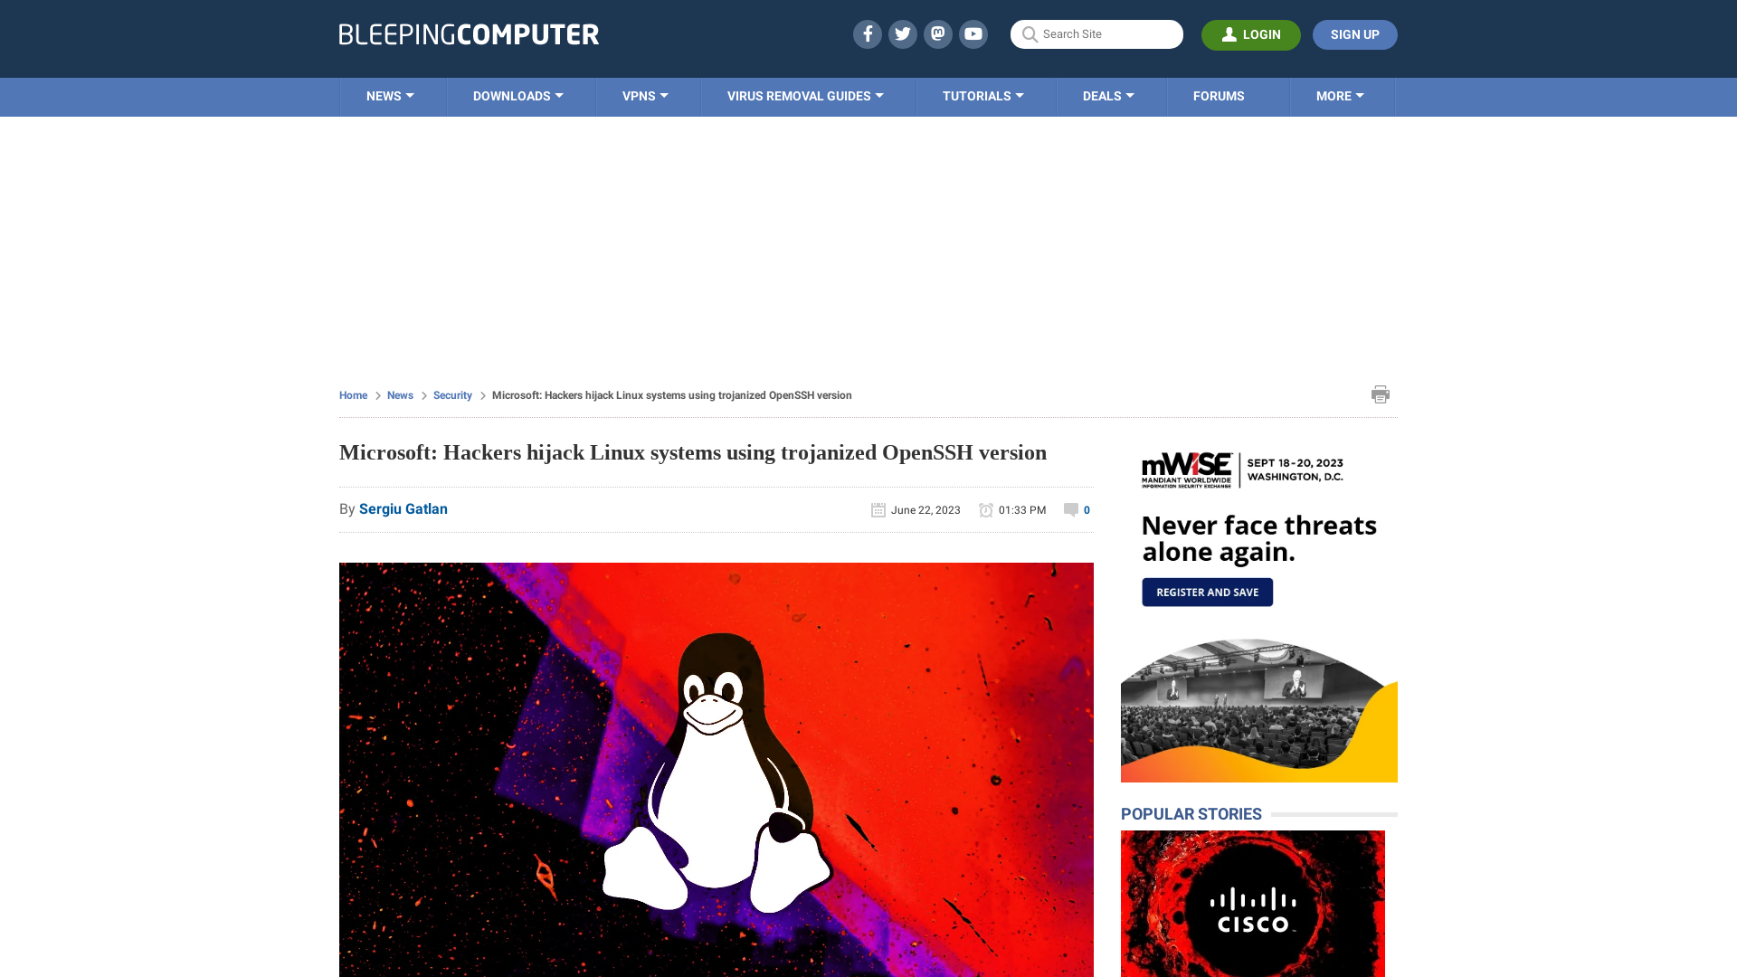Click the BleepingComputer Twitter icon
Screen dimensions: 1737x977
tap(903, 33)
